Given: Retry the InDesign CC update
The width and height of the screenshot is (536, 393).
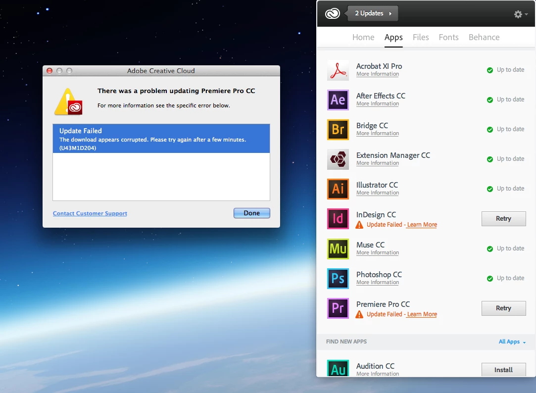Looking at the screenshot, I should tap(503, 219).
